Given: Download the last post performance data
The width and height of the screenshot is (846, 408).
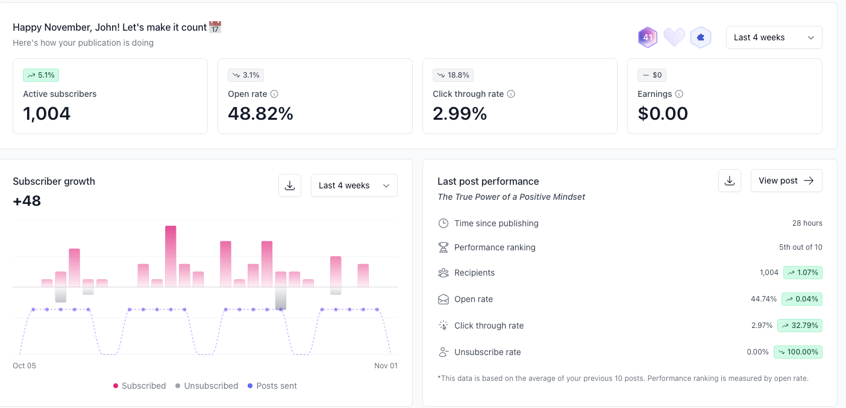Looking at the screenshot, I should [730, 181].
